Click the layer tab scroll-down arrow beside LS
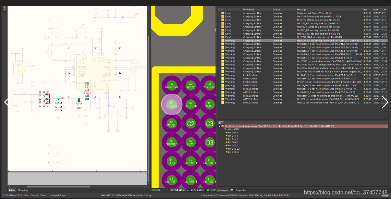 coord(167,190)
